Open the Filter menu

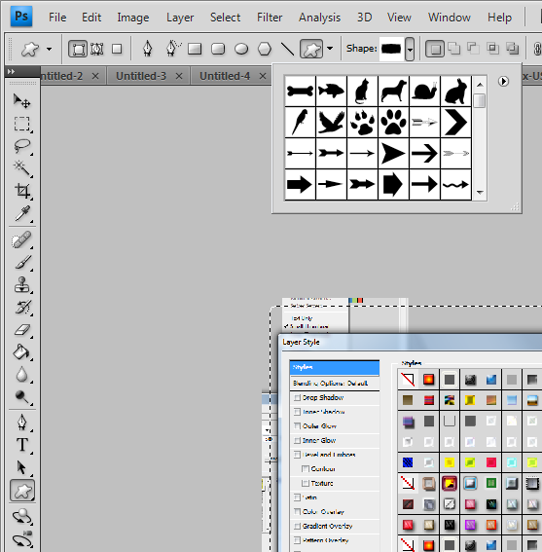[x=270, y=18]
